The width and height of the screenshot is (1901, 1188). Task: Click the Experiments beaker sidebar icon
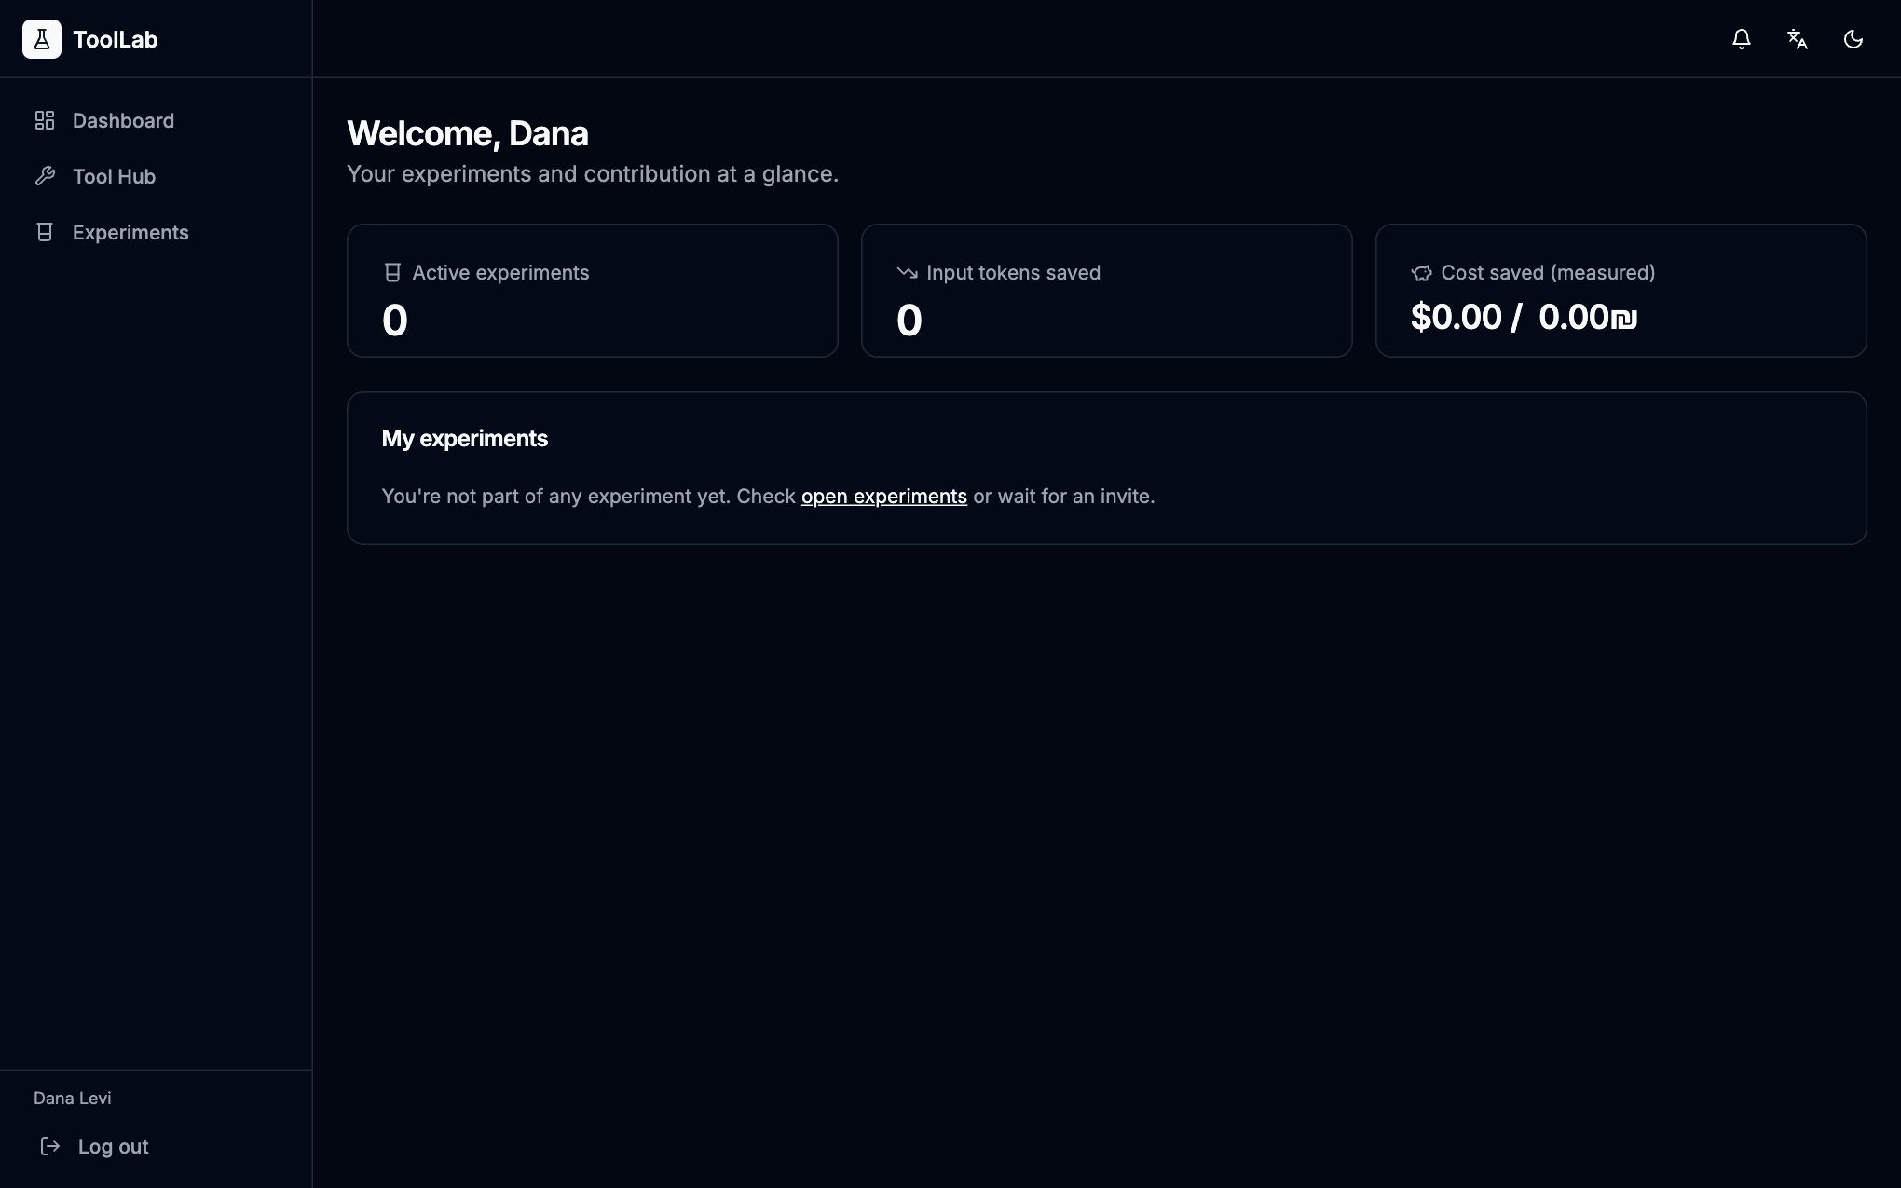45,232
